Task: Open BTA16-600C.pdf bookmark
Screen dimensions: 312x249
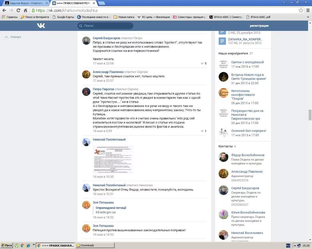Action: click(x=258, y=17)
